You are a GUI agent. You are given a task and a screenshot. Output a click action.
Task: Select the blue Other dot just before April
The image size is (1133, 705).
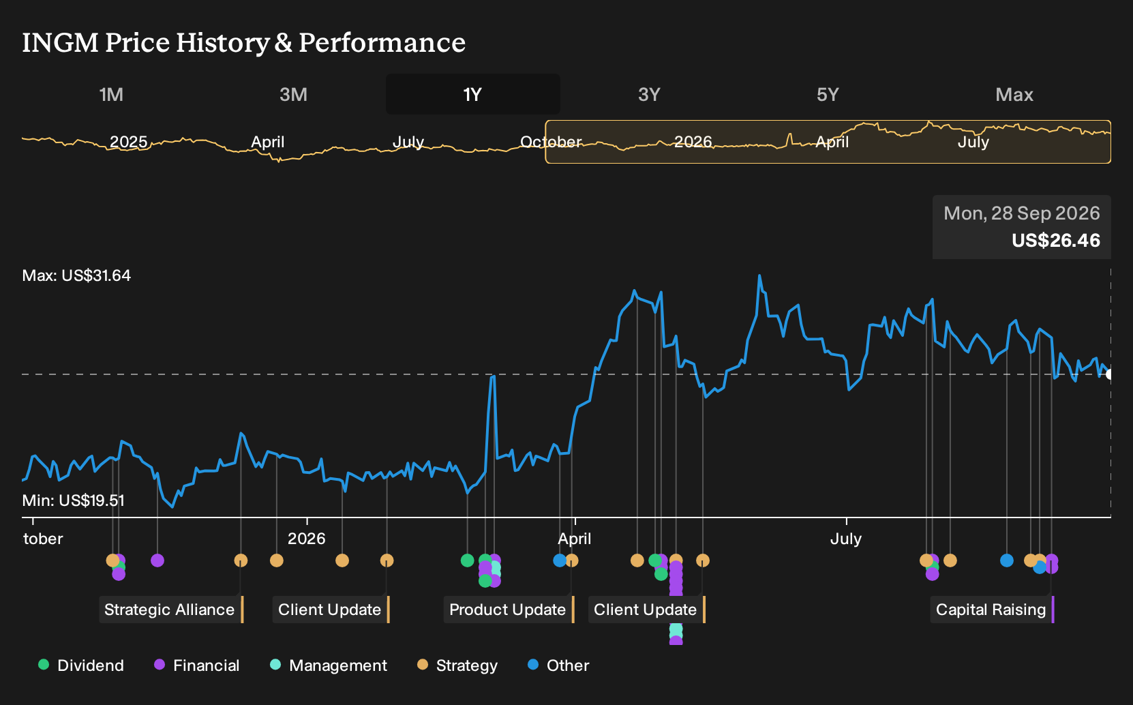[560, 560]
